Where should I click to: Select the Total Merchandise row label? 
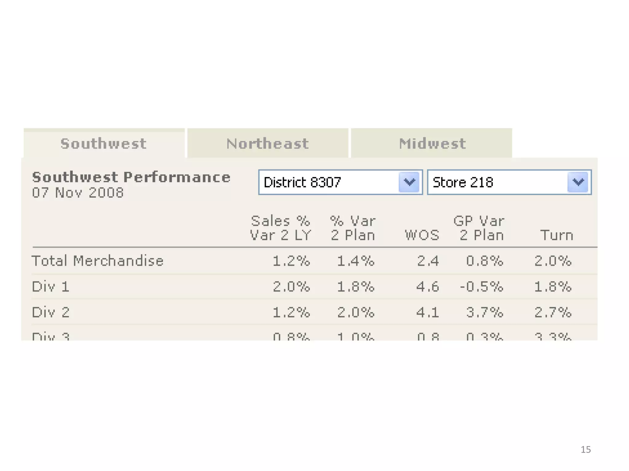pyautogui.click(x=98, y=261)
